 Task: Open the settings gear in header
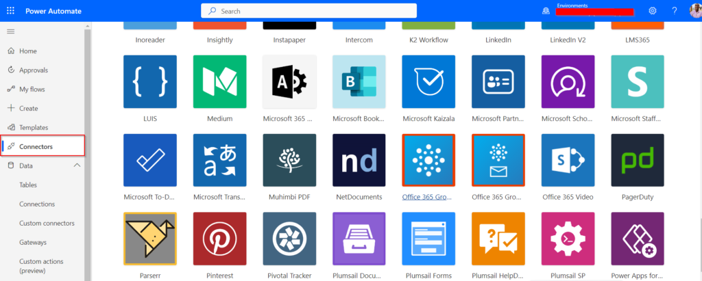(x=653, y=11)
